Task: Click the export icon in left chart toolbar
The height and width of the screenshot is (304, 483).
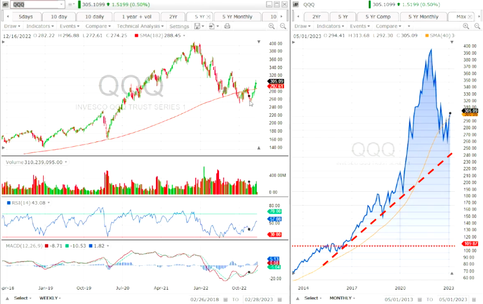Action: 211,26
